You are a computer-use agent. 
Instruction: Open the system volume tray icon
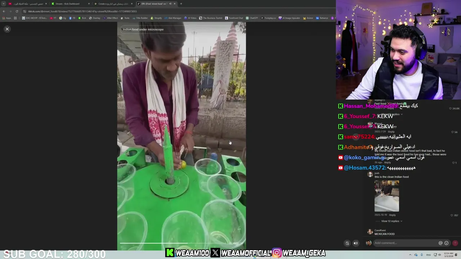439,255
